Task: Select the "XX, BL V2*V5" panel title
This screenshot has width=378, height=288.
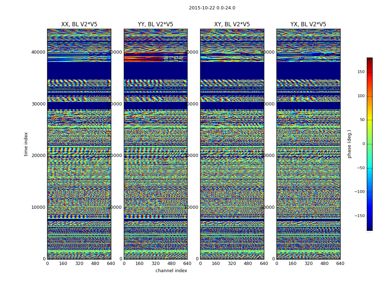Action: pos(79,24)
